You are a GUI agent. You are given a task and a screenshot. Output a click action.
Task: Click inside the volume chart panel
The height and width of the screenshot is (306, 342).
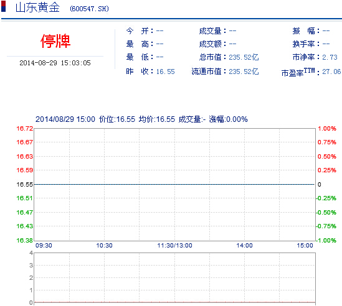click(x=174, y=278)
